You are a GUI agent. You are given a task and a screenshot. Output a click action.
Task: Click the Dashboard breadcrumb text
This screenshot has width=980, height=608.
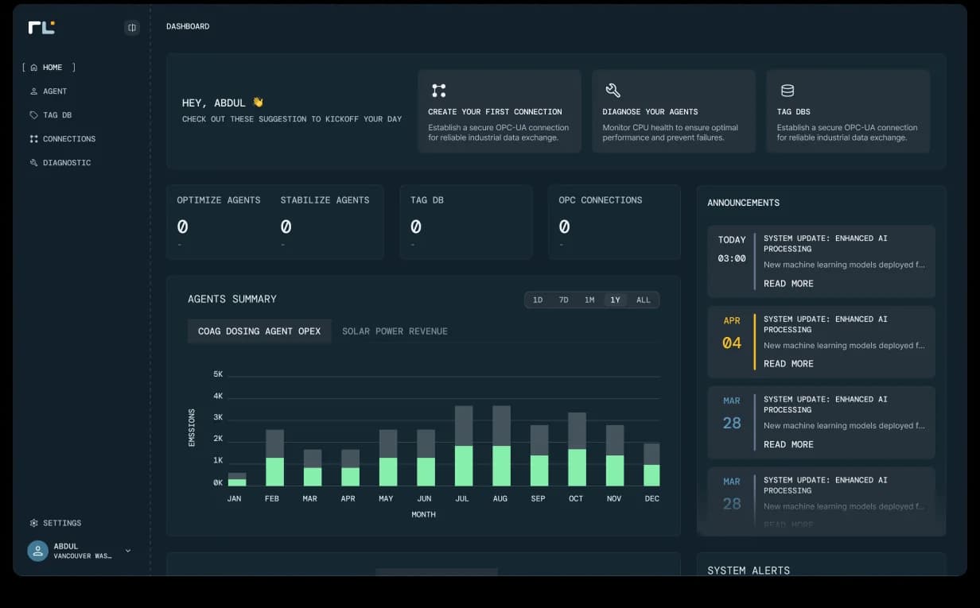click(188, 26)
